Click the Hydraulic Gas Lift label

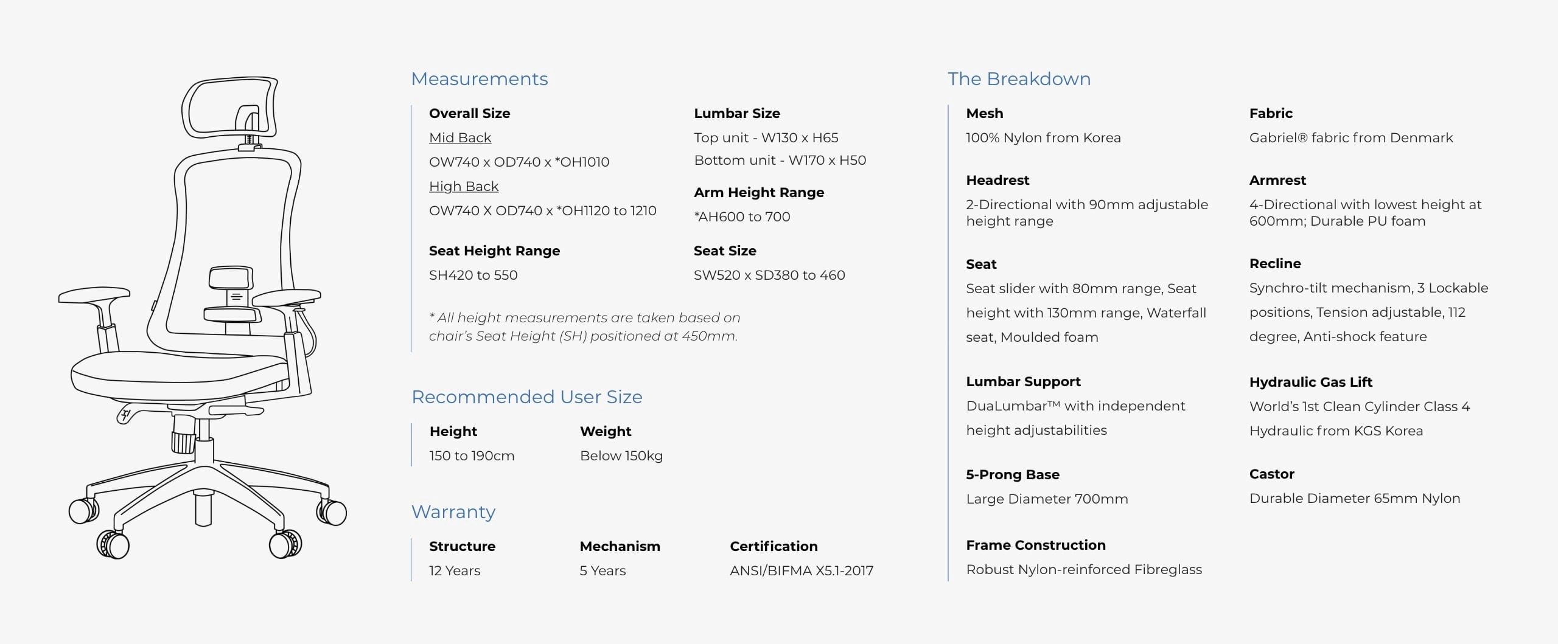(x=1310, y=382)
